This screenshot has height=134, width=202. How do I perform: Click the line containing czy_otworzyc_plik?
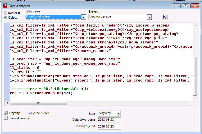coord(88,38)
